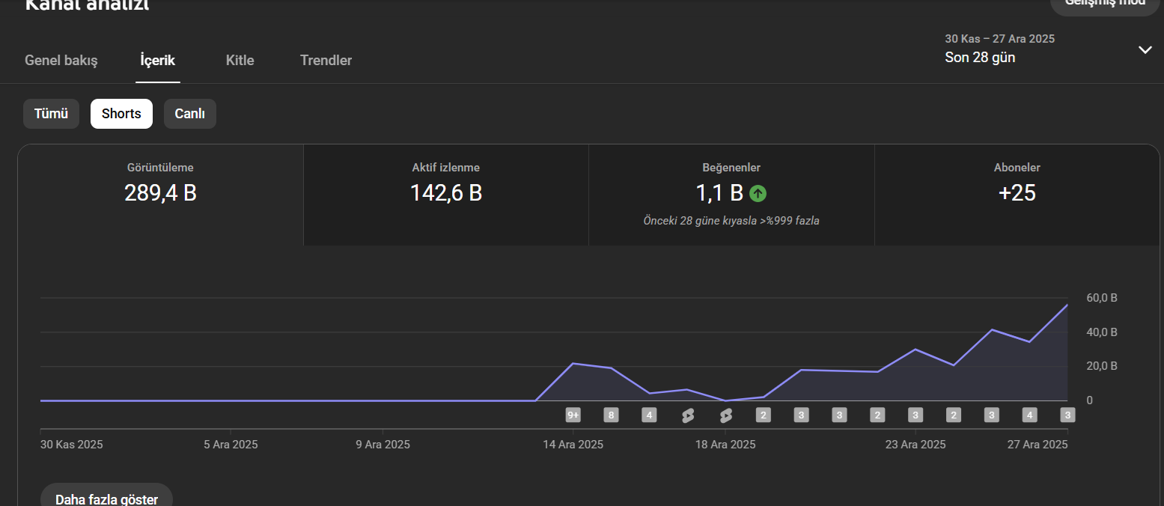The image size is (1164, 506).
Task: Show the Beğenenler metric card
Action: 731,195
